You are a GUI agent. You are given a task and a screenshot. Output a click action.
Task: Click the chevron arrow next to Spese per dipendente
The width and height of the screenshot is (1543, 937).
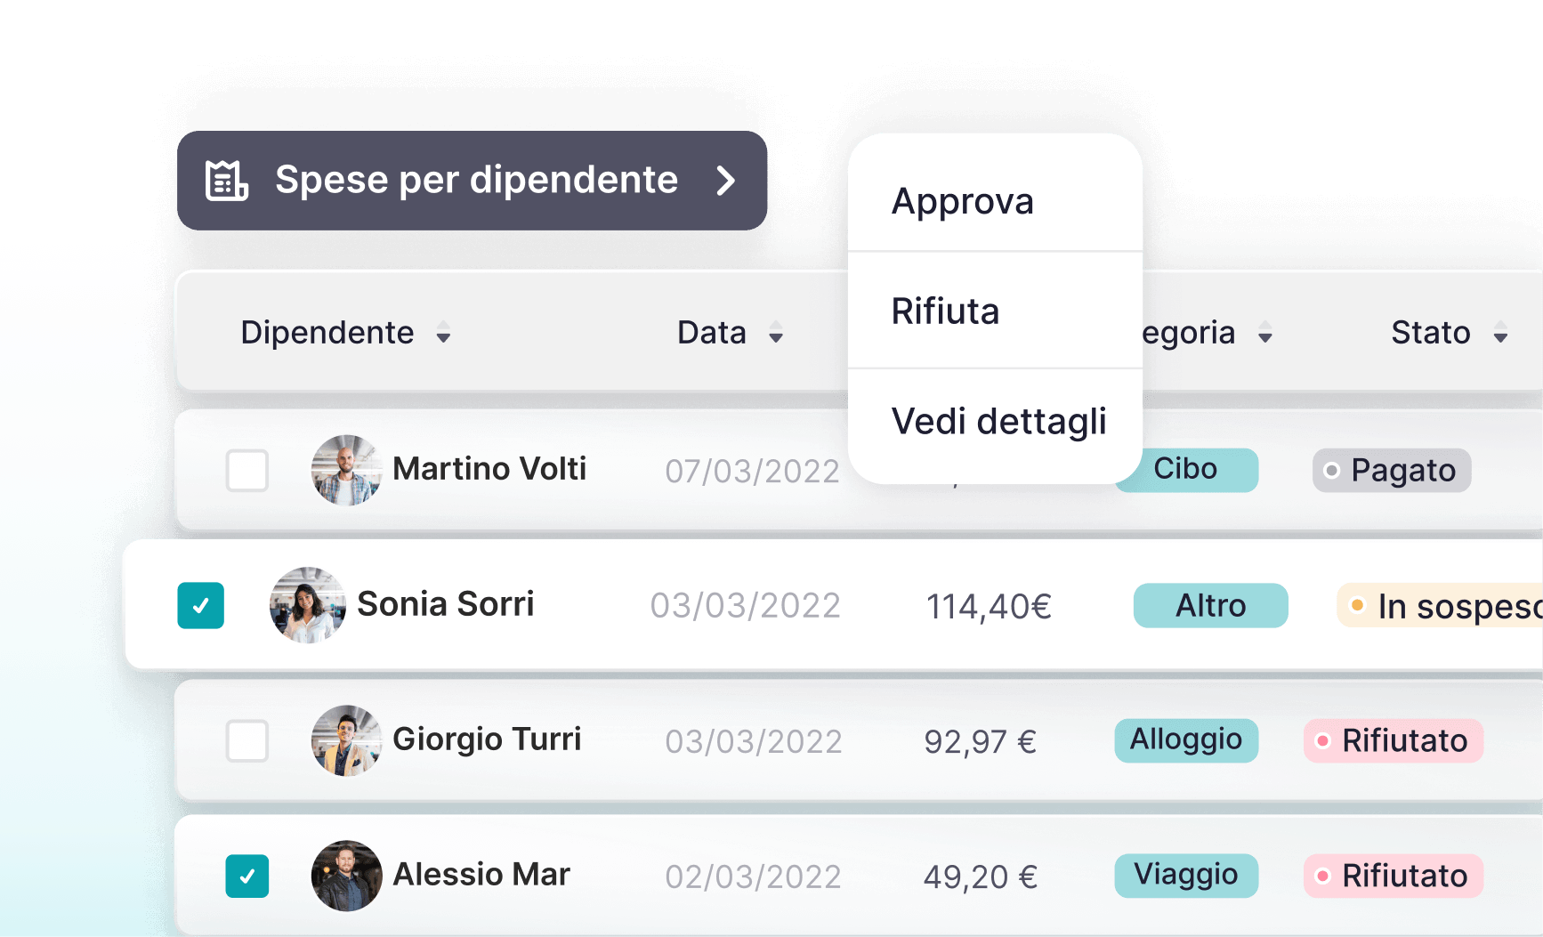[727, 181]
